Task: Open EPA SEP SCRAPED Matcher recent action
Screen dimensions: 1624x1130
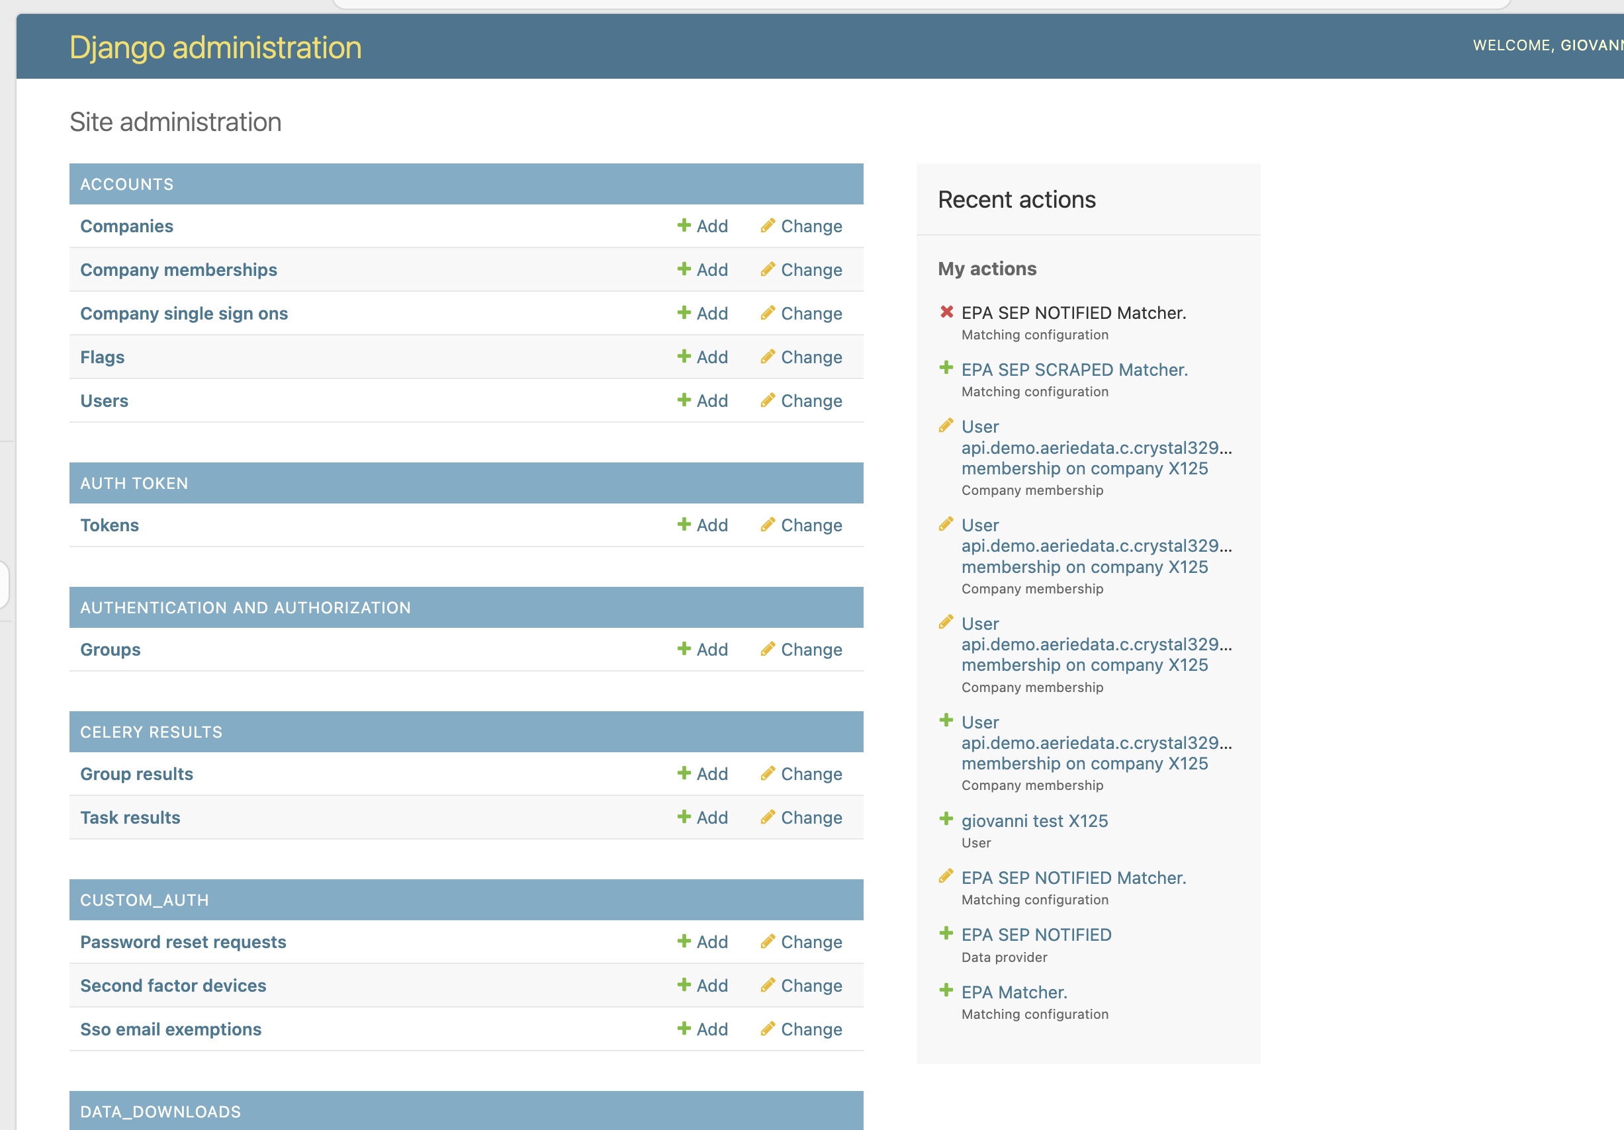Action: [x=1073, y=370]
